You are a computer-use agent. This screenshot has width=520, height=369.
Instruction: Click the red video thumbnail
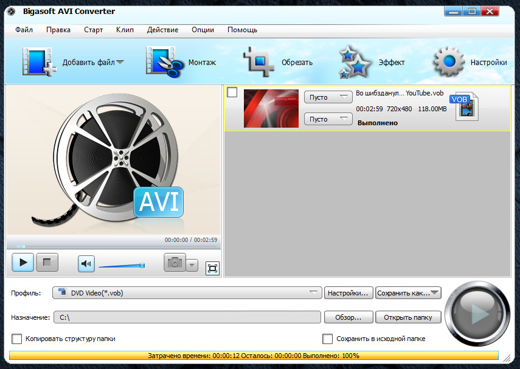click(x=271, y=108)
